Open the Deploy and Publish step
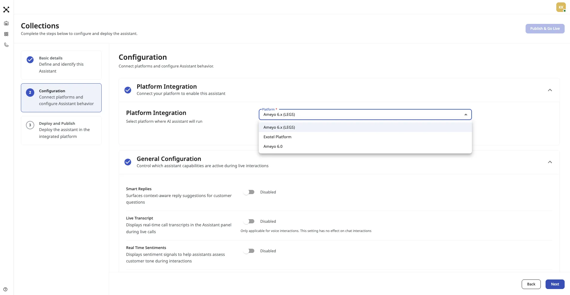The height and width of the screenshot is (295, 570). point(61,130)
